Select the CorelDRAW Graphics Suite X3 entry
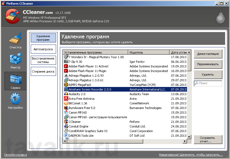The height and width of the screenshot is (159, 230). point(125,131)
